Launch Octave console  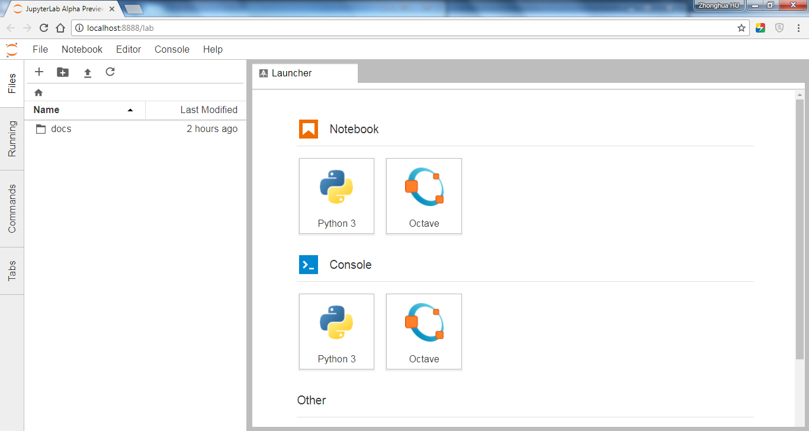(x=424, y=332)
